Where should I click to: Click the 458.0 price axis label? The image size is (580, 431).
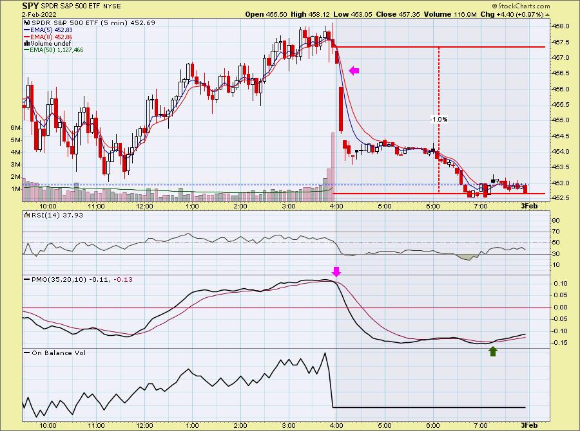(x=561, y=26)
